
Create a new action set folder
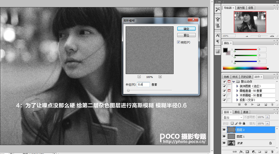tap(258, 105)
